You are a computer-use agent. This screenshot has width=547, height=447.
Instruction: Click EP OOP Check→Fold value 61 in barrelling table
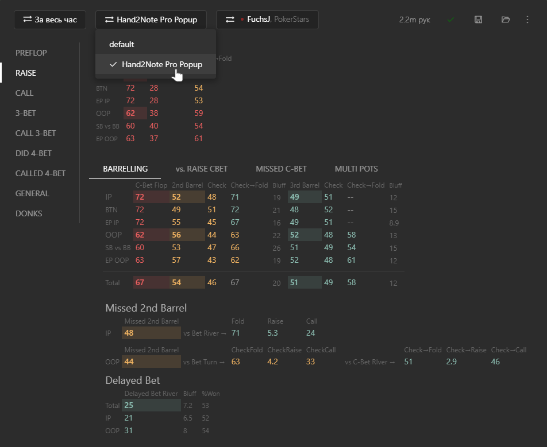click(x=351, y=261)
